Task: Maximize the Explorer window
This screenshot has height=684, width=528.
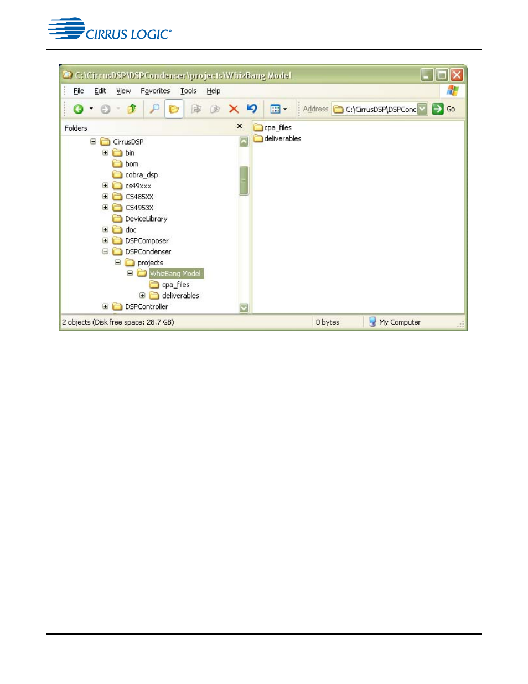Action: [x=442, y=75]
